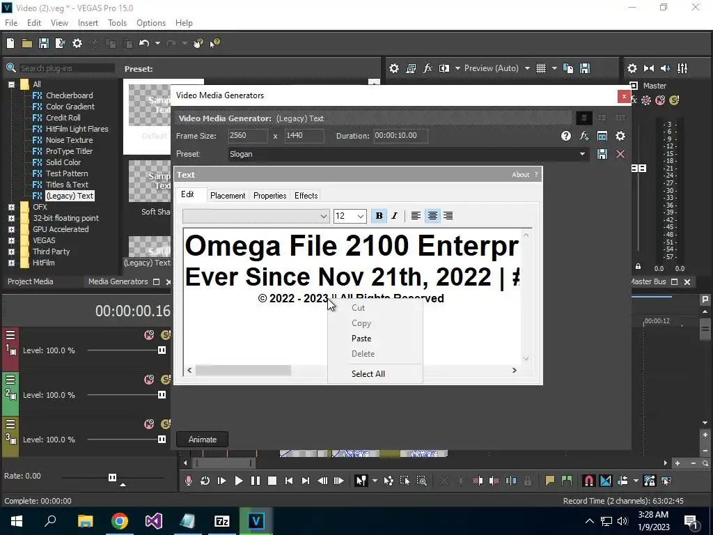Open Project Properties gear in the main toolbar
The width and height of the screenshot is (713, 535).
pyautogui.click(x=77, y=43)
